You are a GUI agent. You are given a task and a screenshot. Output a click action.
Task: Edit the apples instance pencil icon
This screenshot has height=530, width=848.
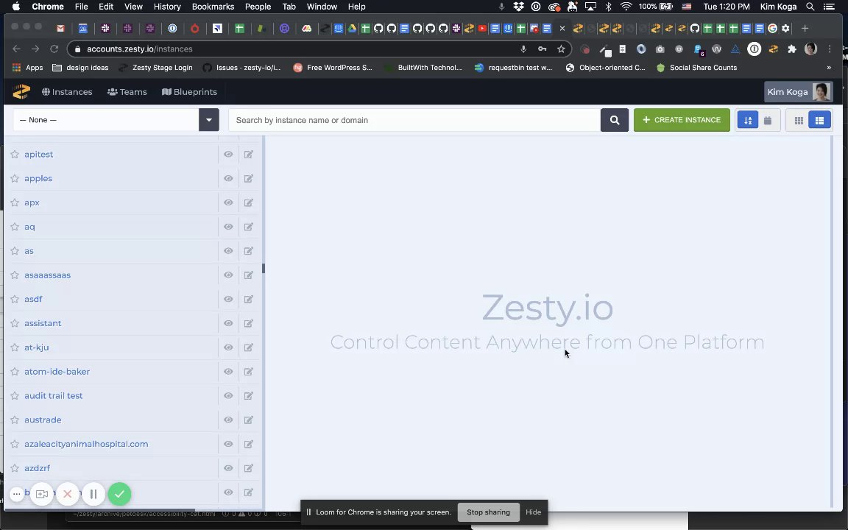[x=248, y=178]
